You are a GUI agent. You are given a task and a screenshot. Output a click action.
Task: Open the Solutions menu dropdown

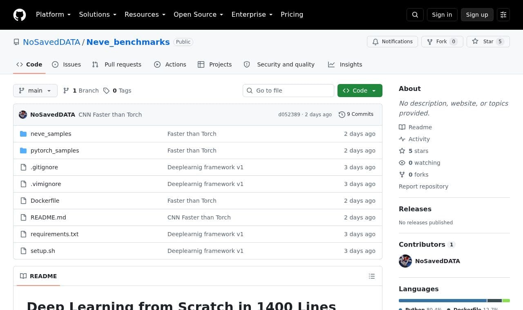(98, 14)
